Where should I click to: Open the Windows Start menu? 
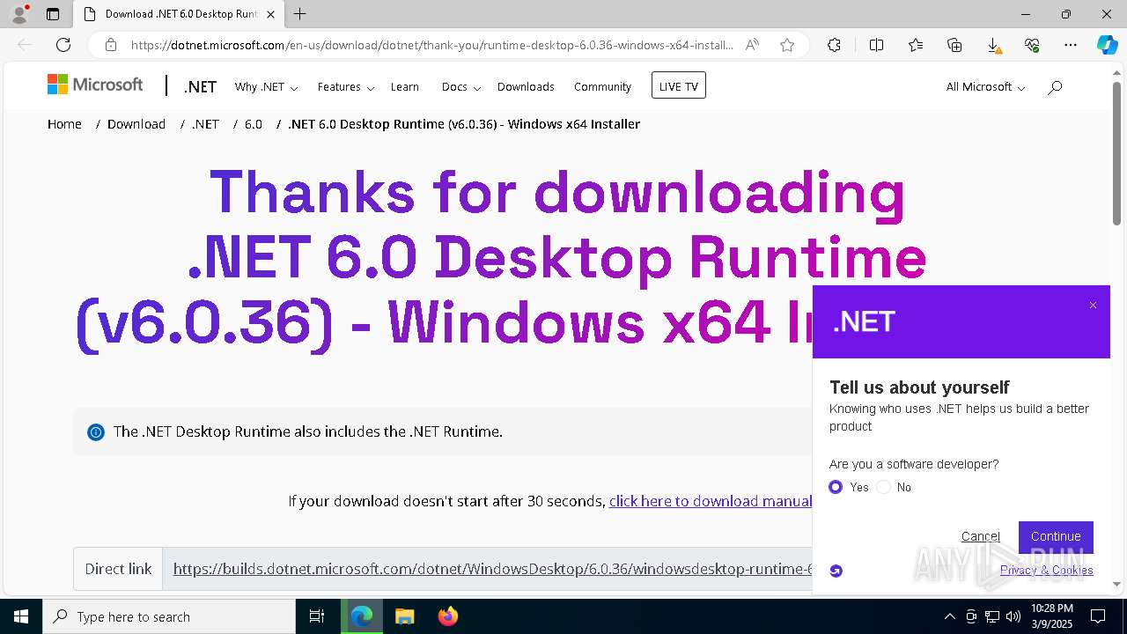[x=20, y=616]
